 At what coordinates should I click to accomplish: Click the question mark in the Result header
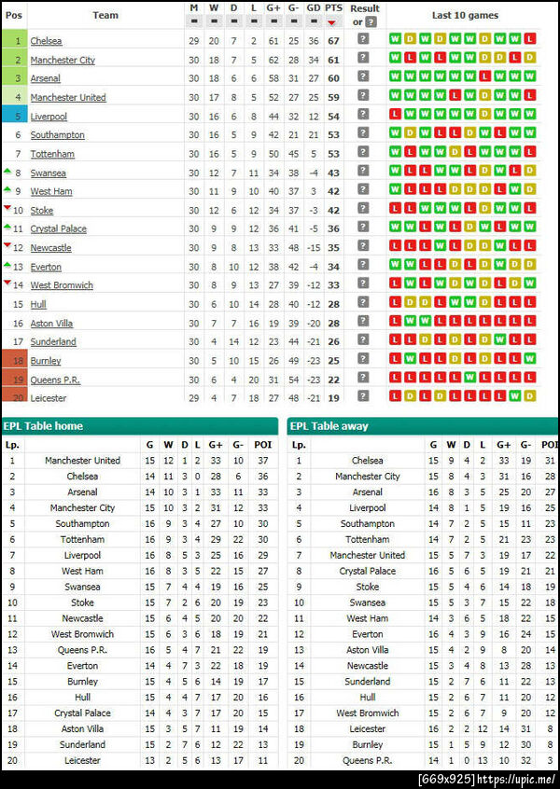(371, 22)
